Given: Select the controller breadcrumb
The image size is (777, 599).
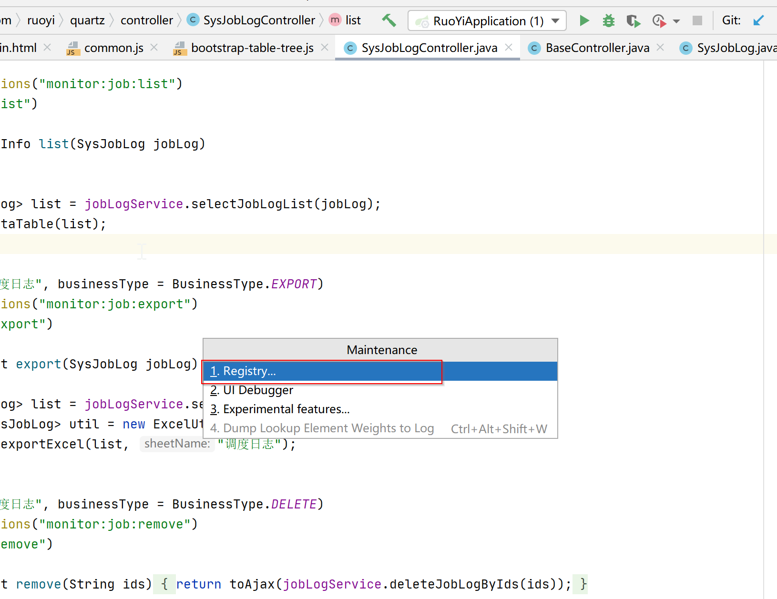Looking at the screenshot, I should tap(147, 20).
